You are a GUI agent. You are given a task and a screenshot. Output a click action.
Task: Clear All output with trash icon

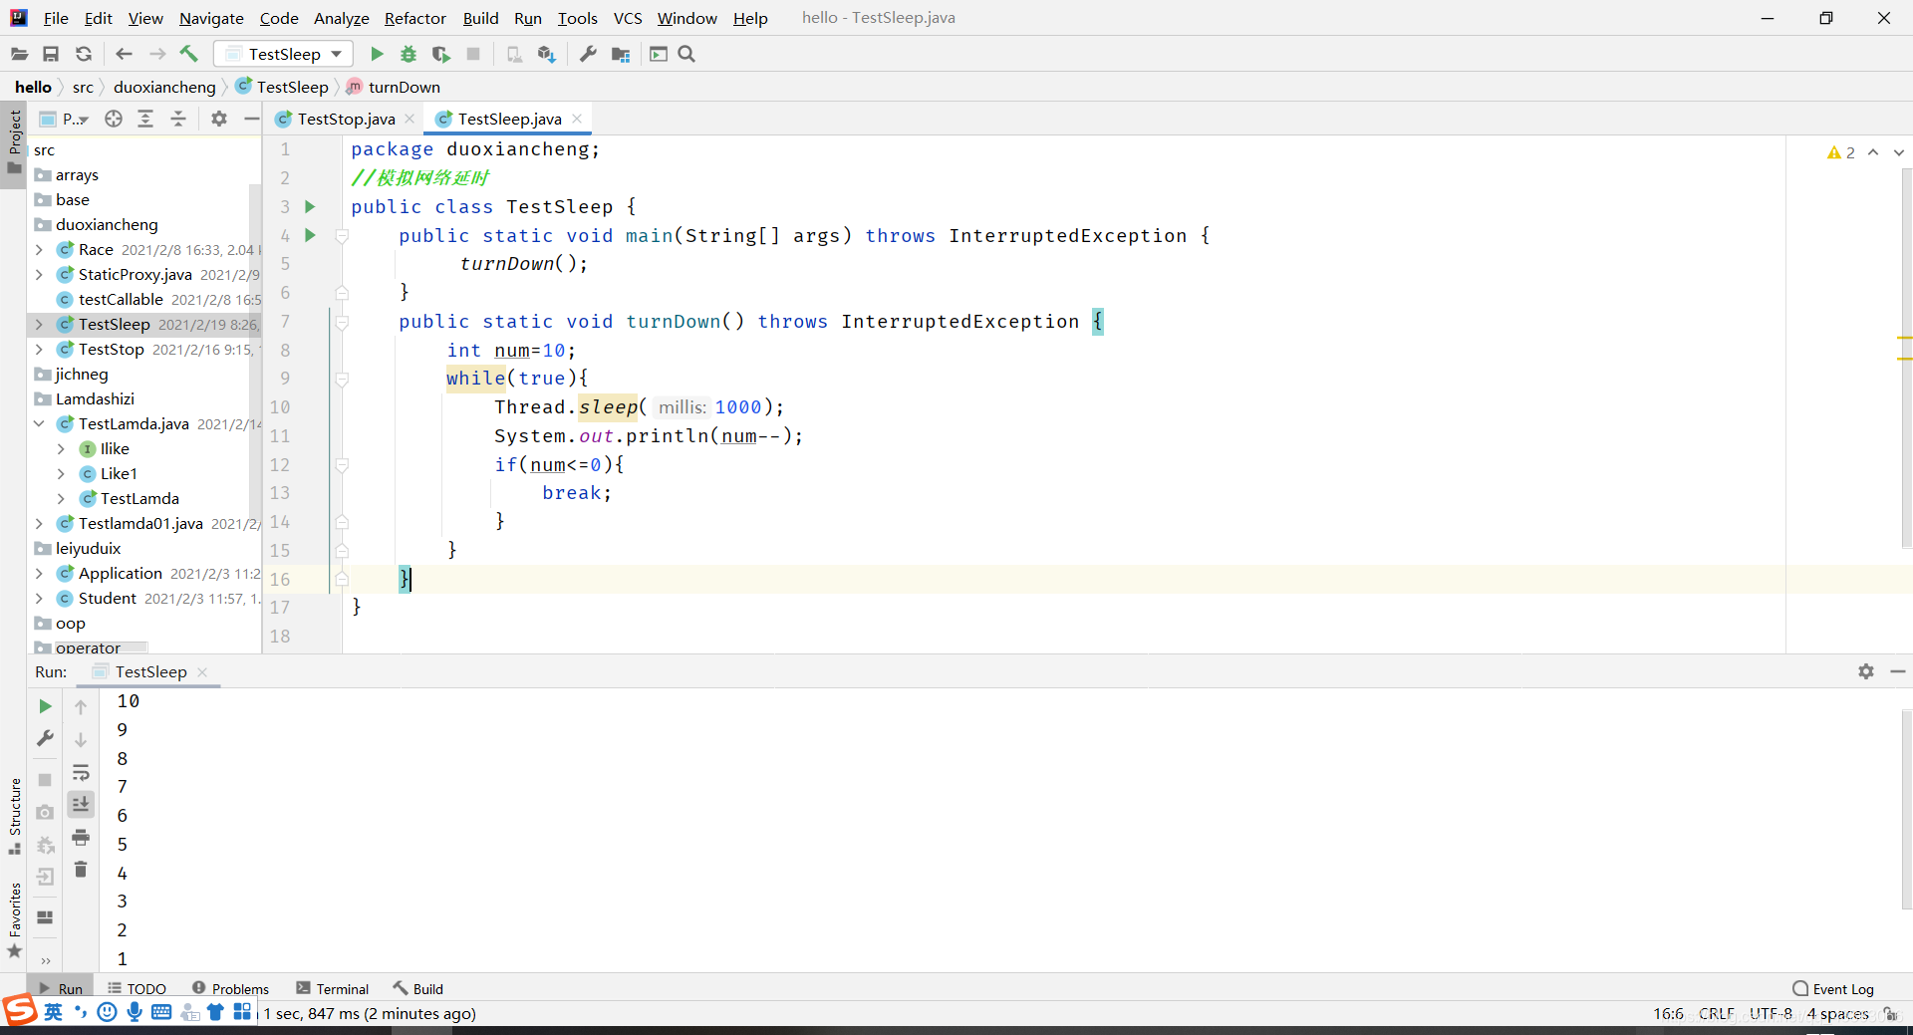tap(81, 870)
